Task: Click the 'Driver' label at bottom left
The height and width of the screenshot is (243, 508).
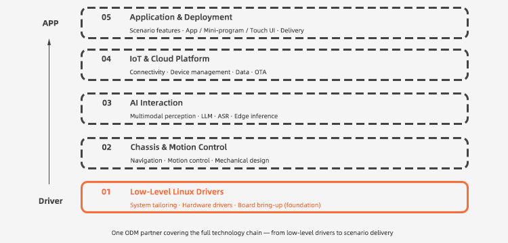Action: 51,201
